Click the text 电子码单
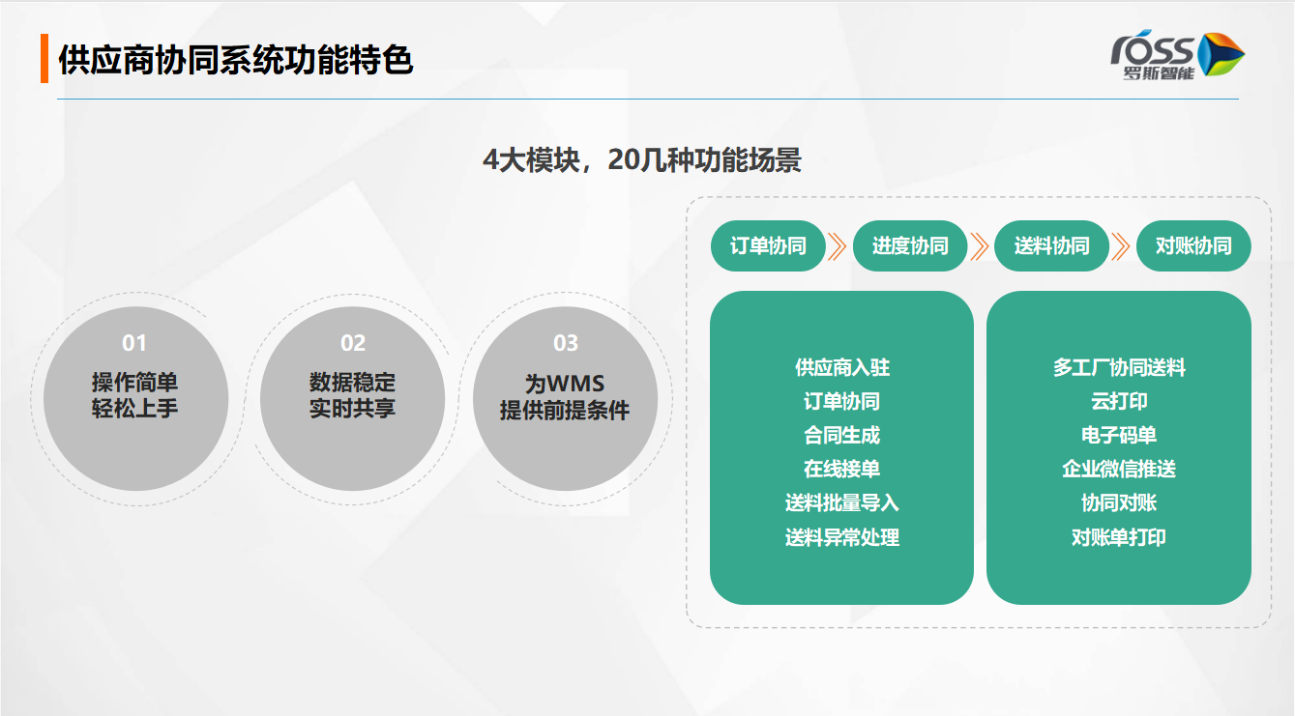The image size is (1295, 716). (1119, 436)
